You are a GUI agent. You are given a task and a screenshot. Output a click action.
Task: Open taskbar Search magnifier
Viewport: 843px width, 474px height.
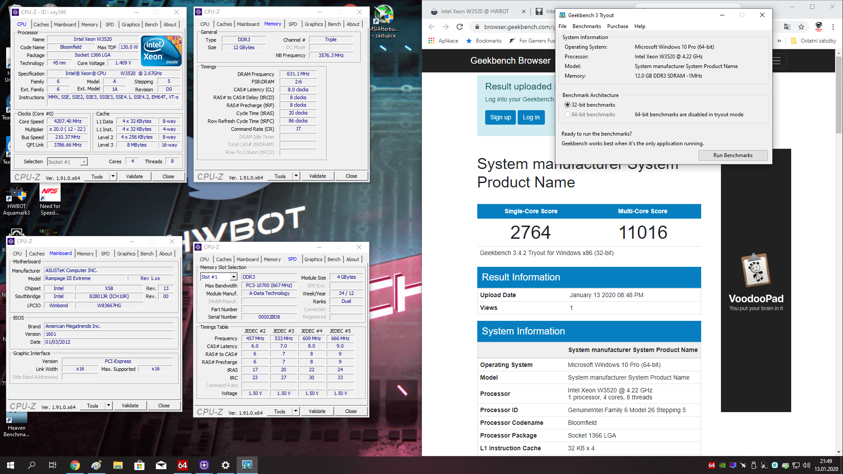point(32,465)
